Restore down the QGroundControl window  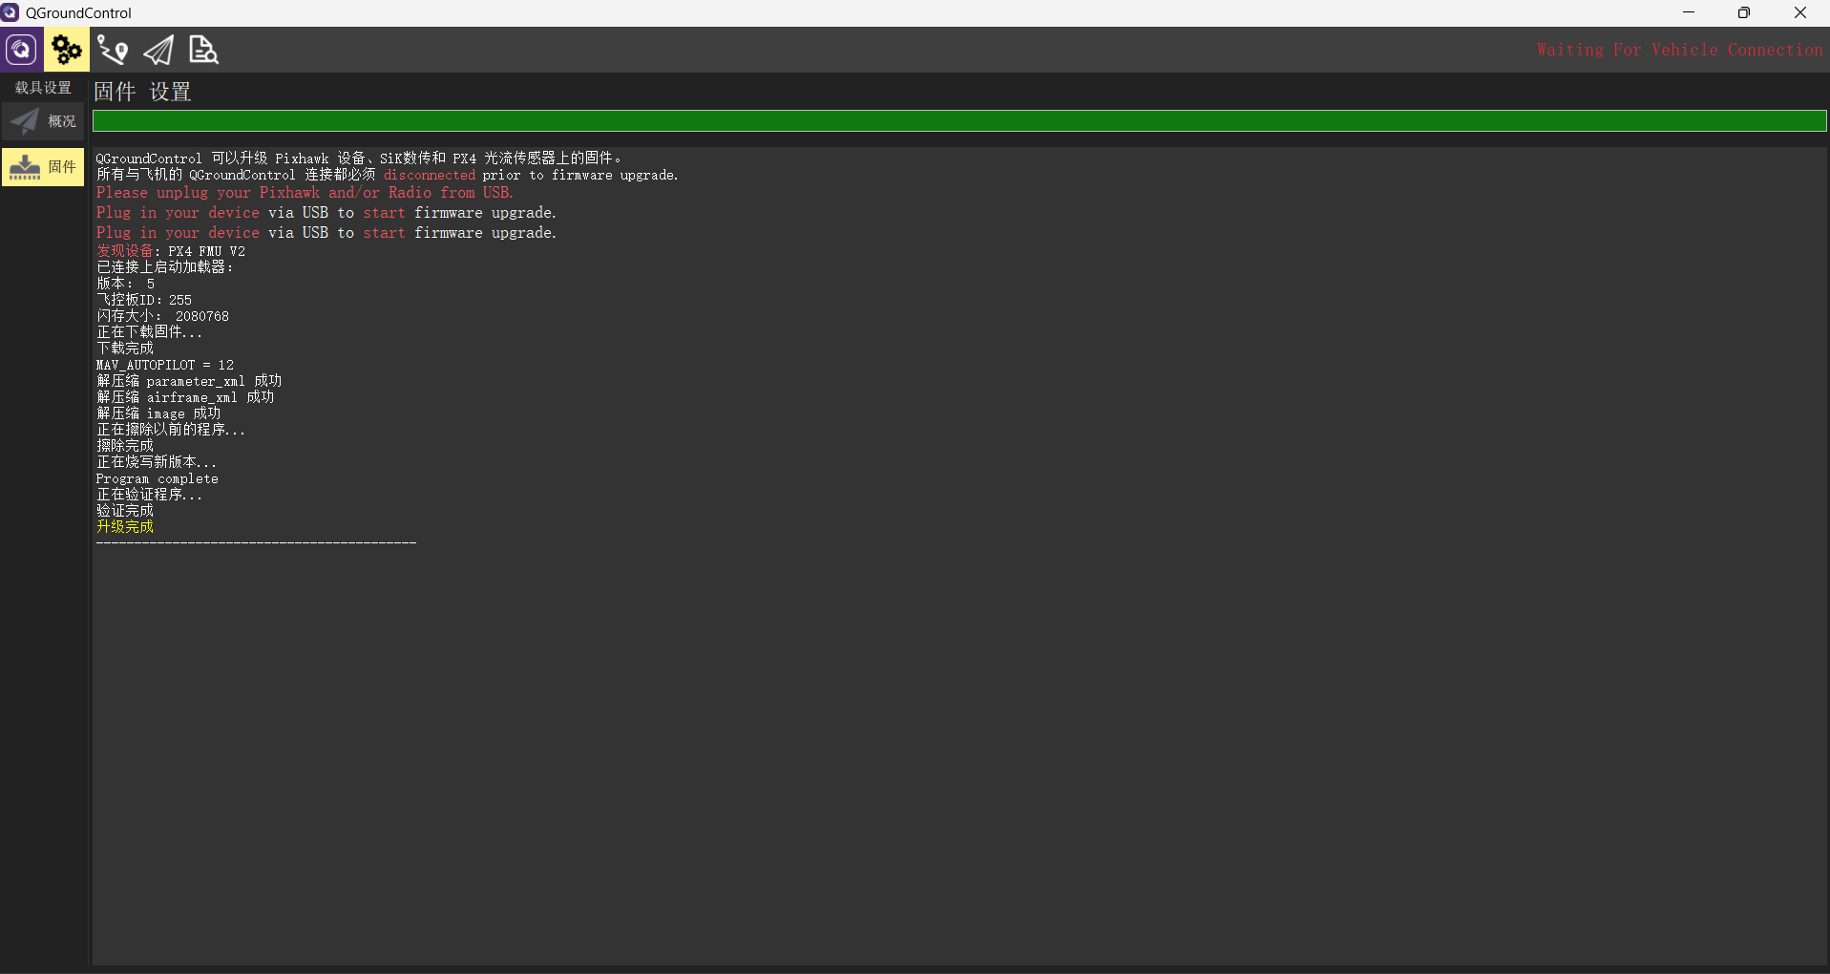pyautogui.click(x=1743, y=12)
